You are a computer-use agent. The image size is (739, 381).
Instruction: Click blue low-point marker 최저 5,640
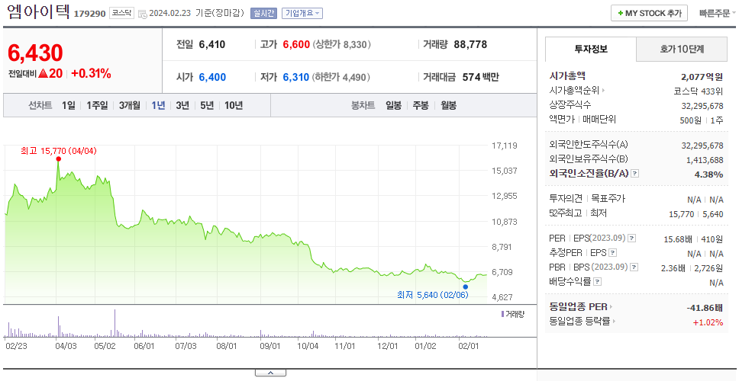(466, 287)
